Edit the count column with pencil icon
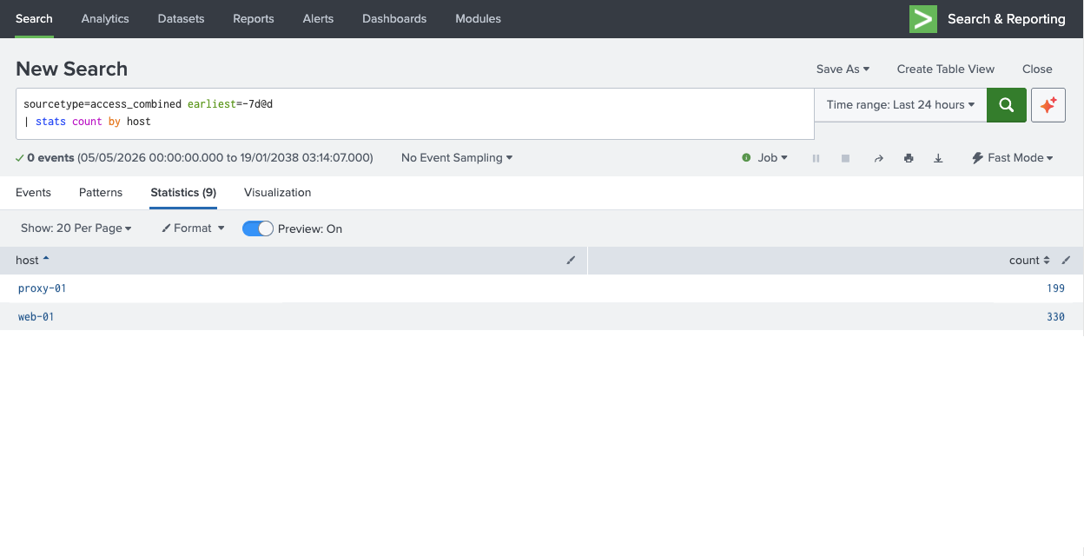This screenshot has width=1084, height=556. [x=1067, y=260]
